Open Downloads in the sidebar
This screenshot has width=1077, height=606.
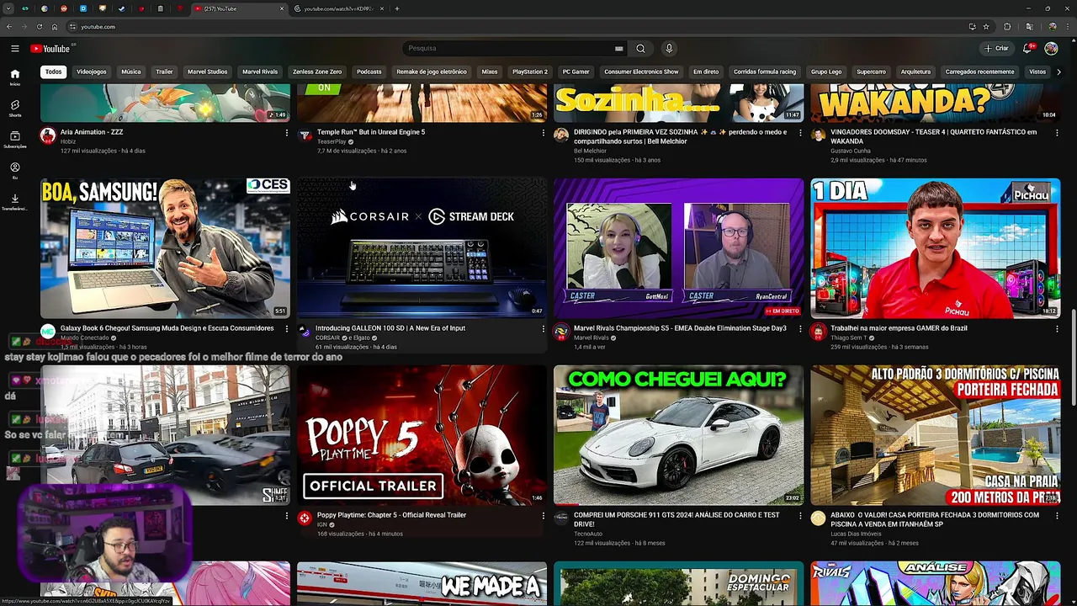click(14, 202)
